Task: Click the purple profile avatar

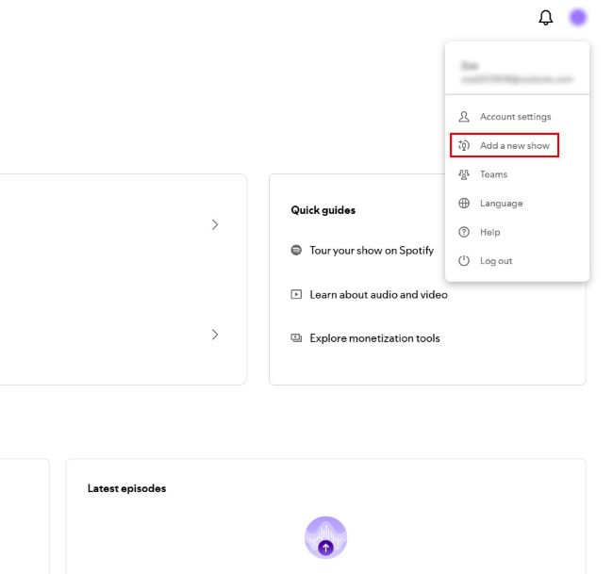Action: tap(577, 18)
